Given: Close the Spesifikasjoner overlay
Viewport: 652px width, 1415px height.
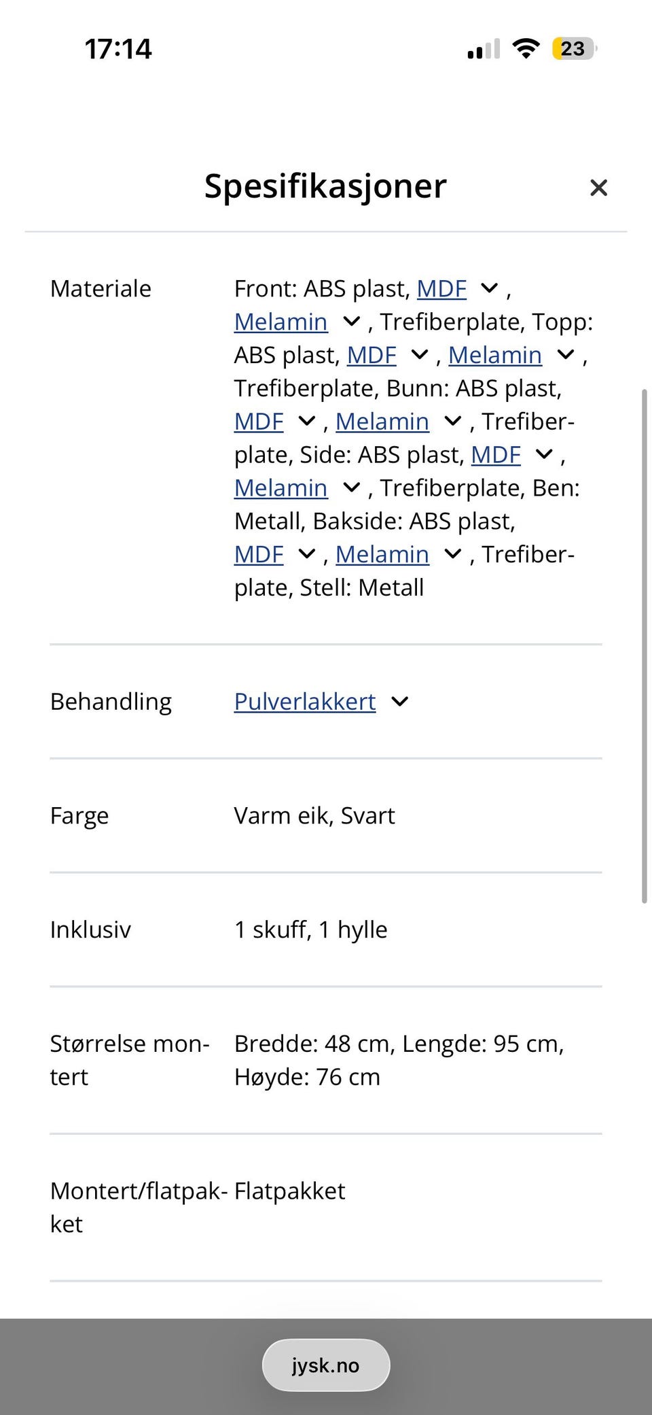Looking at the screenshot, I should pos(598,188).
